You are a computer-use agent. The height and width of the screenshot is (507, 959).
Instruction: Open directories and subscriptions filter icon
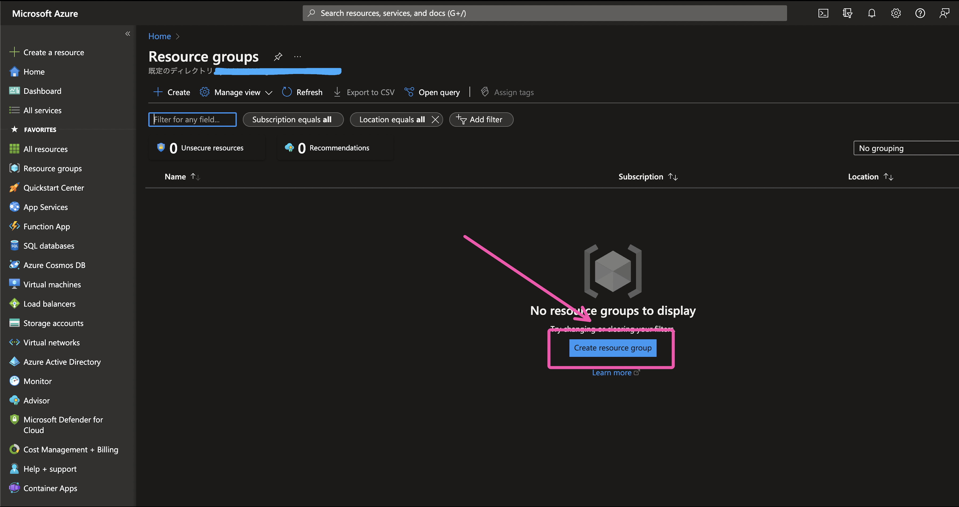pos(847,13)
